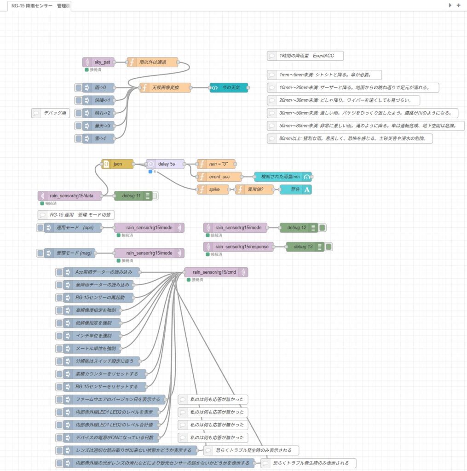
Task: Trigger the 運用モード (ope) inject button
Action: 40,228
